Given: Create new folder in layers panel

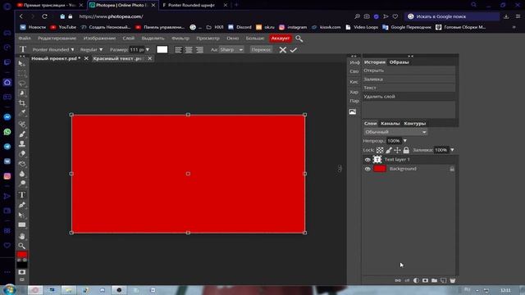Looking at the screenshot, I should pos(434,280).
